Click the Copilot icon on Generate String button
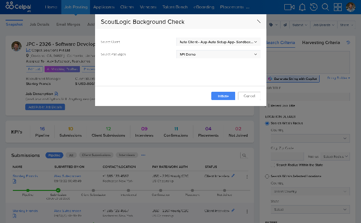This screenshot has width=361, height=223. tap(270, 79)
